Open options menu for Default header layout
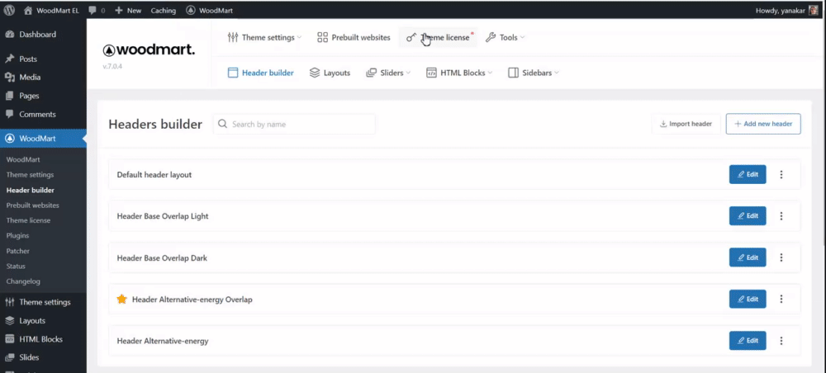The width and height of the screenshot is (826, 373). (x=781, y=175)
